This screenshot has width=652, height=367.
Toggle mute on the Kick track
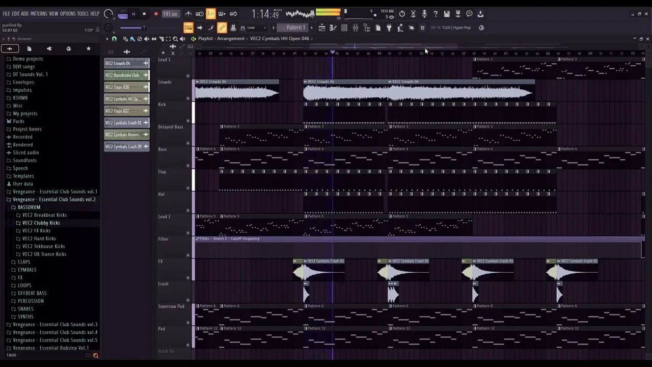tap(188, 121)
